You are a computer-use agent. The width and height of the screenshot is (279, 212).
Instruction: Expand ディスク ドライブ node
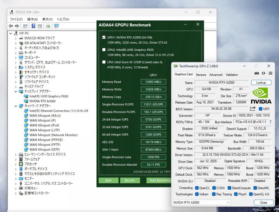pyautogui.click(x=16, y=87)
